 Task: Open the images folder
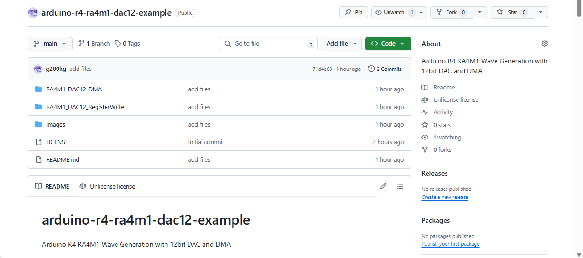point(56,124)
